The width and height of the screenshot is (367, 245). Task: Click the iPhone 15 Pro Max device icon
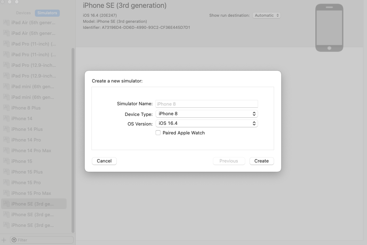(6, 193)
